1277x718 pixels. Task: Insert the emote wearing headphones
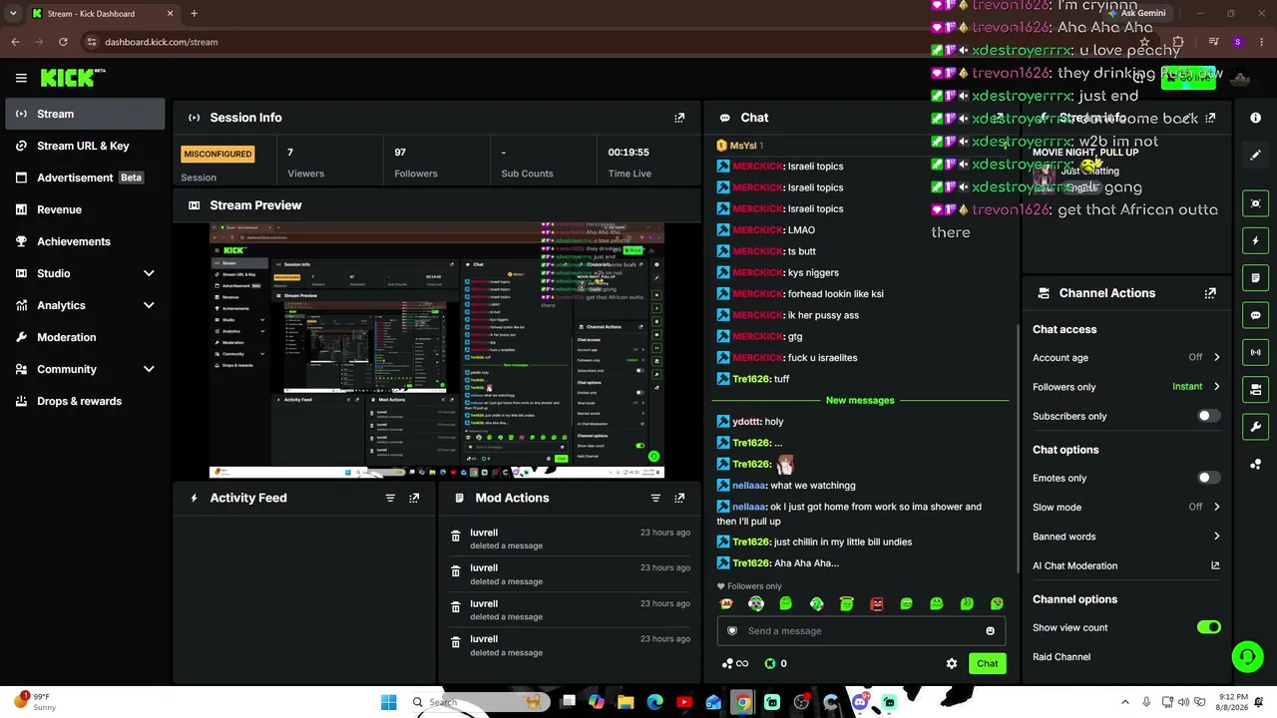tap(756, 603)
